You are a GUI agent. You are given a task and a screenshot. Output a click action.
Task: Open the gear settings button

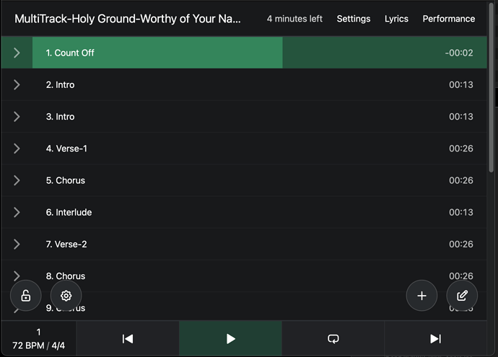pos(66,296)
